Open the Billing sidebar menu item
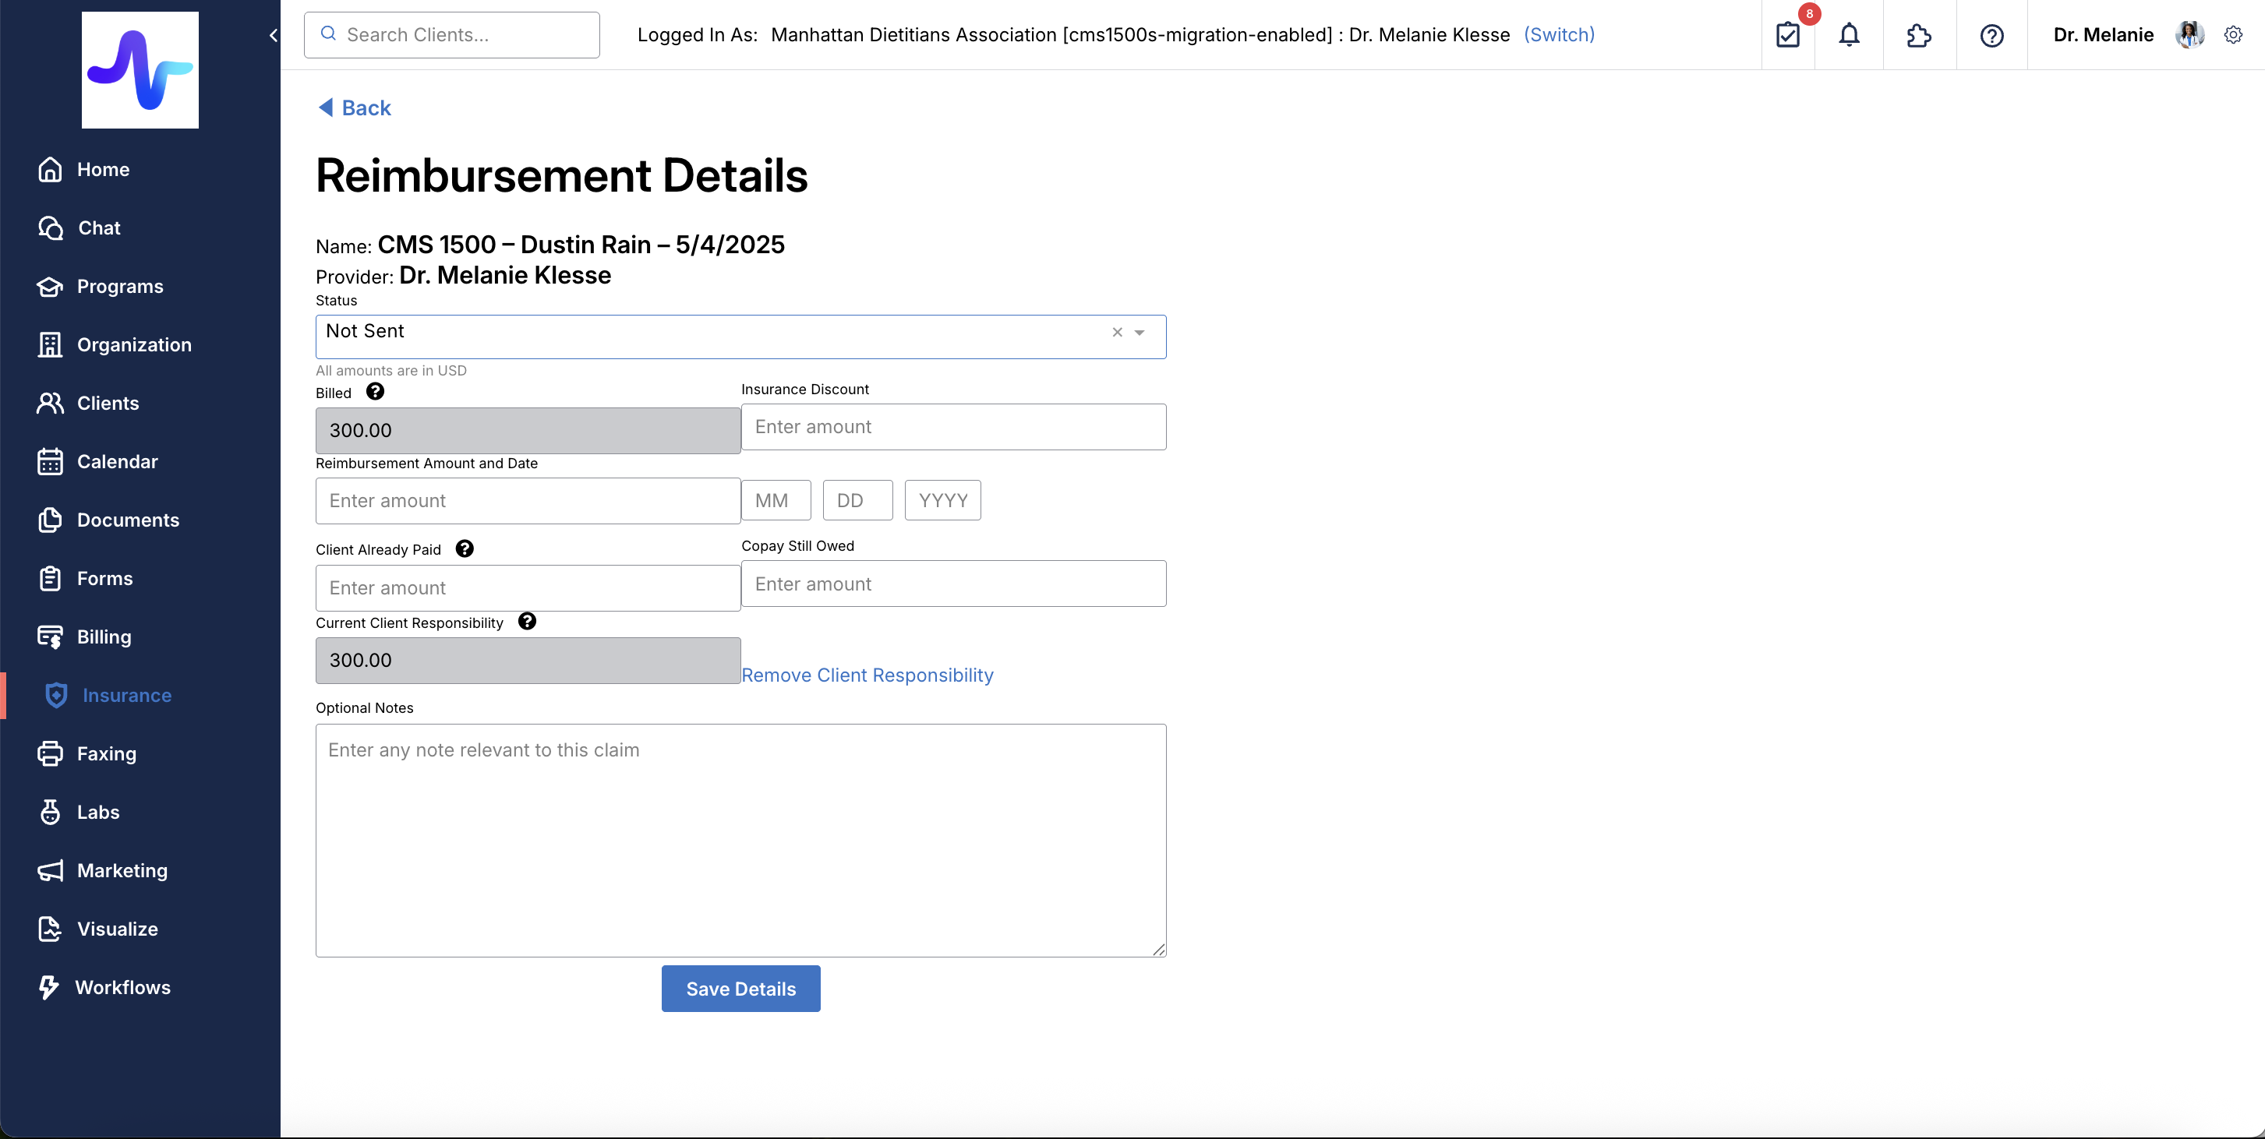Viewport: 2265px width, 1139px height. 104,637
